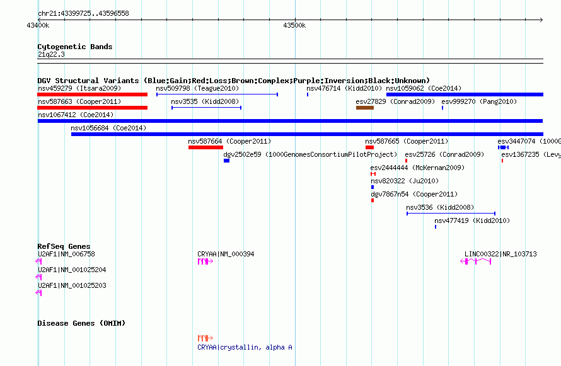Click the CRYAA NM_000394 RefSeq gene glyph
The image size is (561, 366).
click(205, 261)
